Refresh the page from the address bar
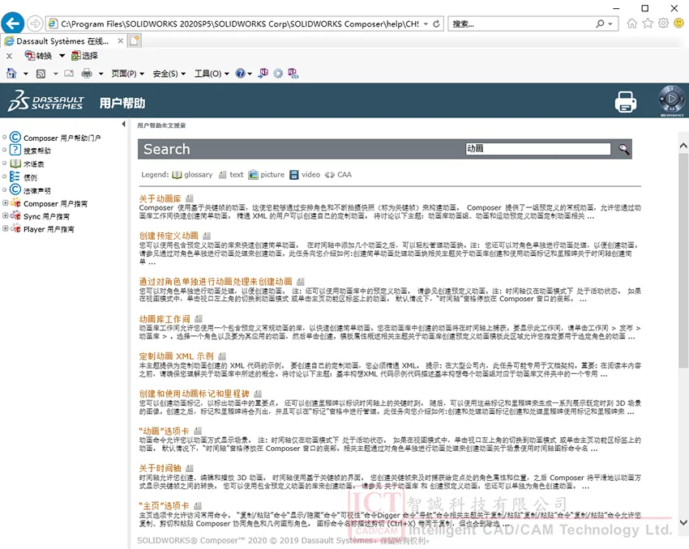Viewport: 689px width, 549px height. click(436, 23)
